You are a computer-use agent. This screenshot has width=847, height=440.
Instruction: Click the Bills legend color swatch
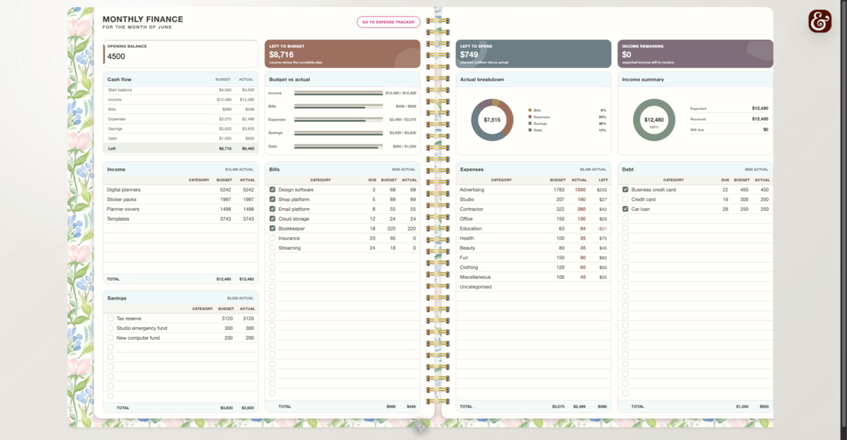pos(530,111)
